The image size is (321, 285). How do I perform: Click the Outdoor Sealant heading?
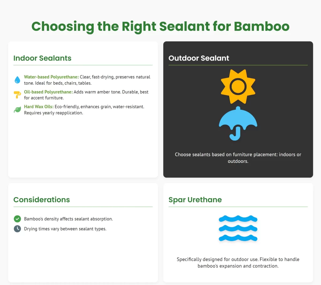[199, 58]
